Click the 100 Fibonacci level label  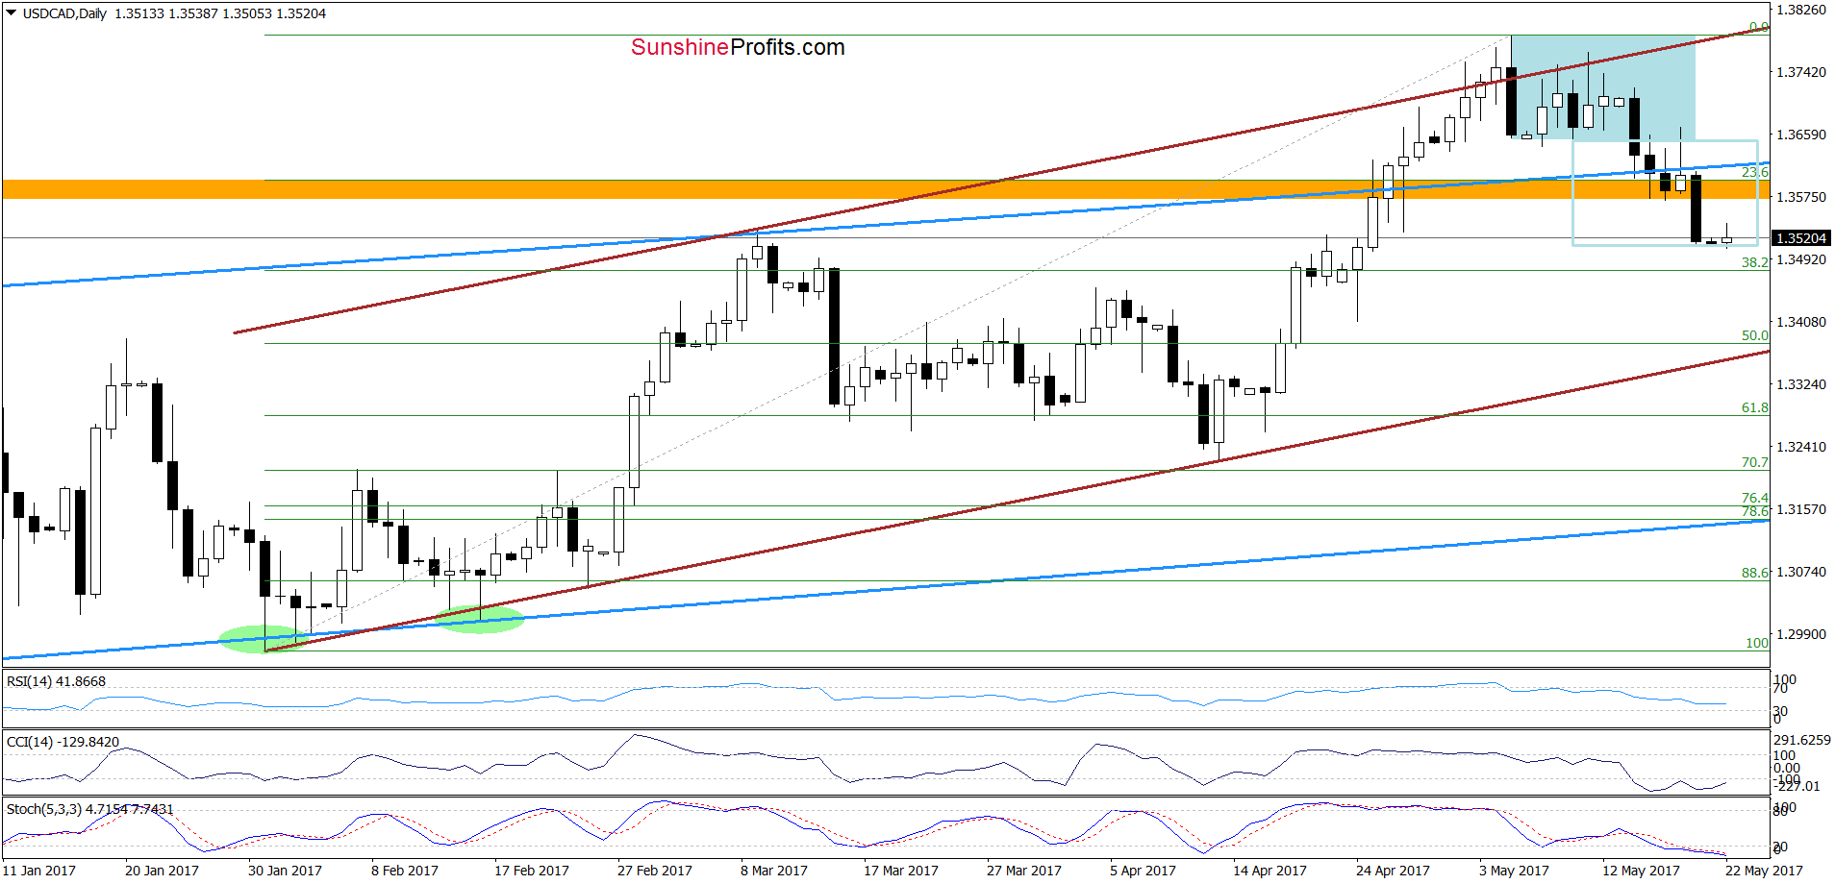[x=1757, y=643]
